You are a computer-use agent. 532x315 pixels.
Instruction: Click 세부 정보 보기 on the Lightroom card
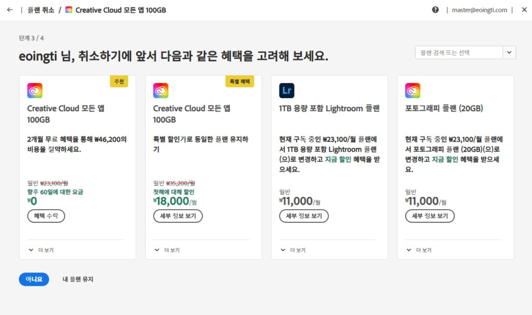pos(303,216)
